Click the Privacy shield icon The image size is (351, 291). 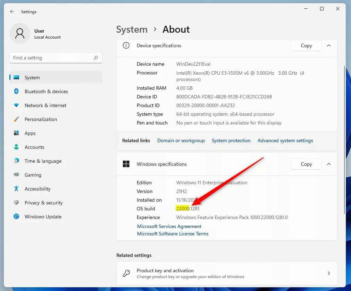(x=16, y=202)
